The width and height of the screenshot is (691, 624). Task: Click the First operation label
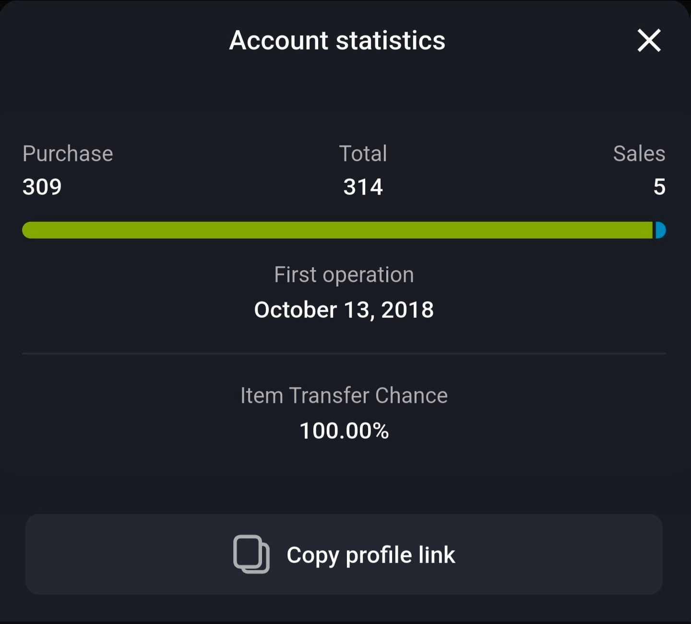tap(344, 276)
